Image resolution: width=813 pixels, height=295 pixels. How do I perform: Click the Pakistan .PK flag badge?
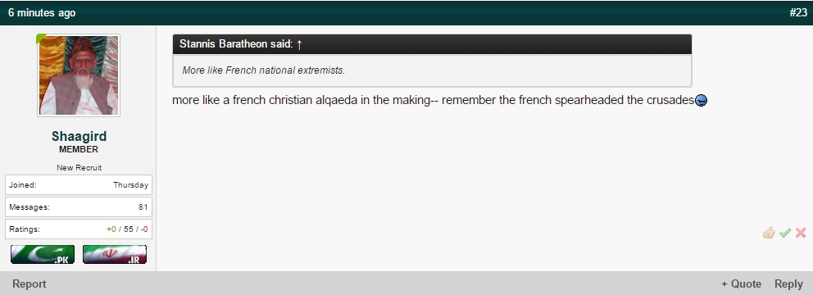[43, 255]
